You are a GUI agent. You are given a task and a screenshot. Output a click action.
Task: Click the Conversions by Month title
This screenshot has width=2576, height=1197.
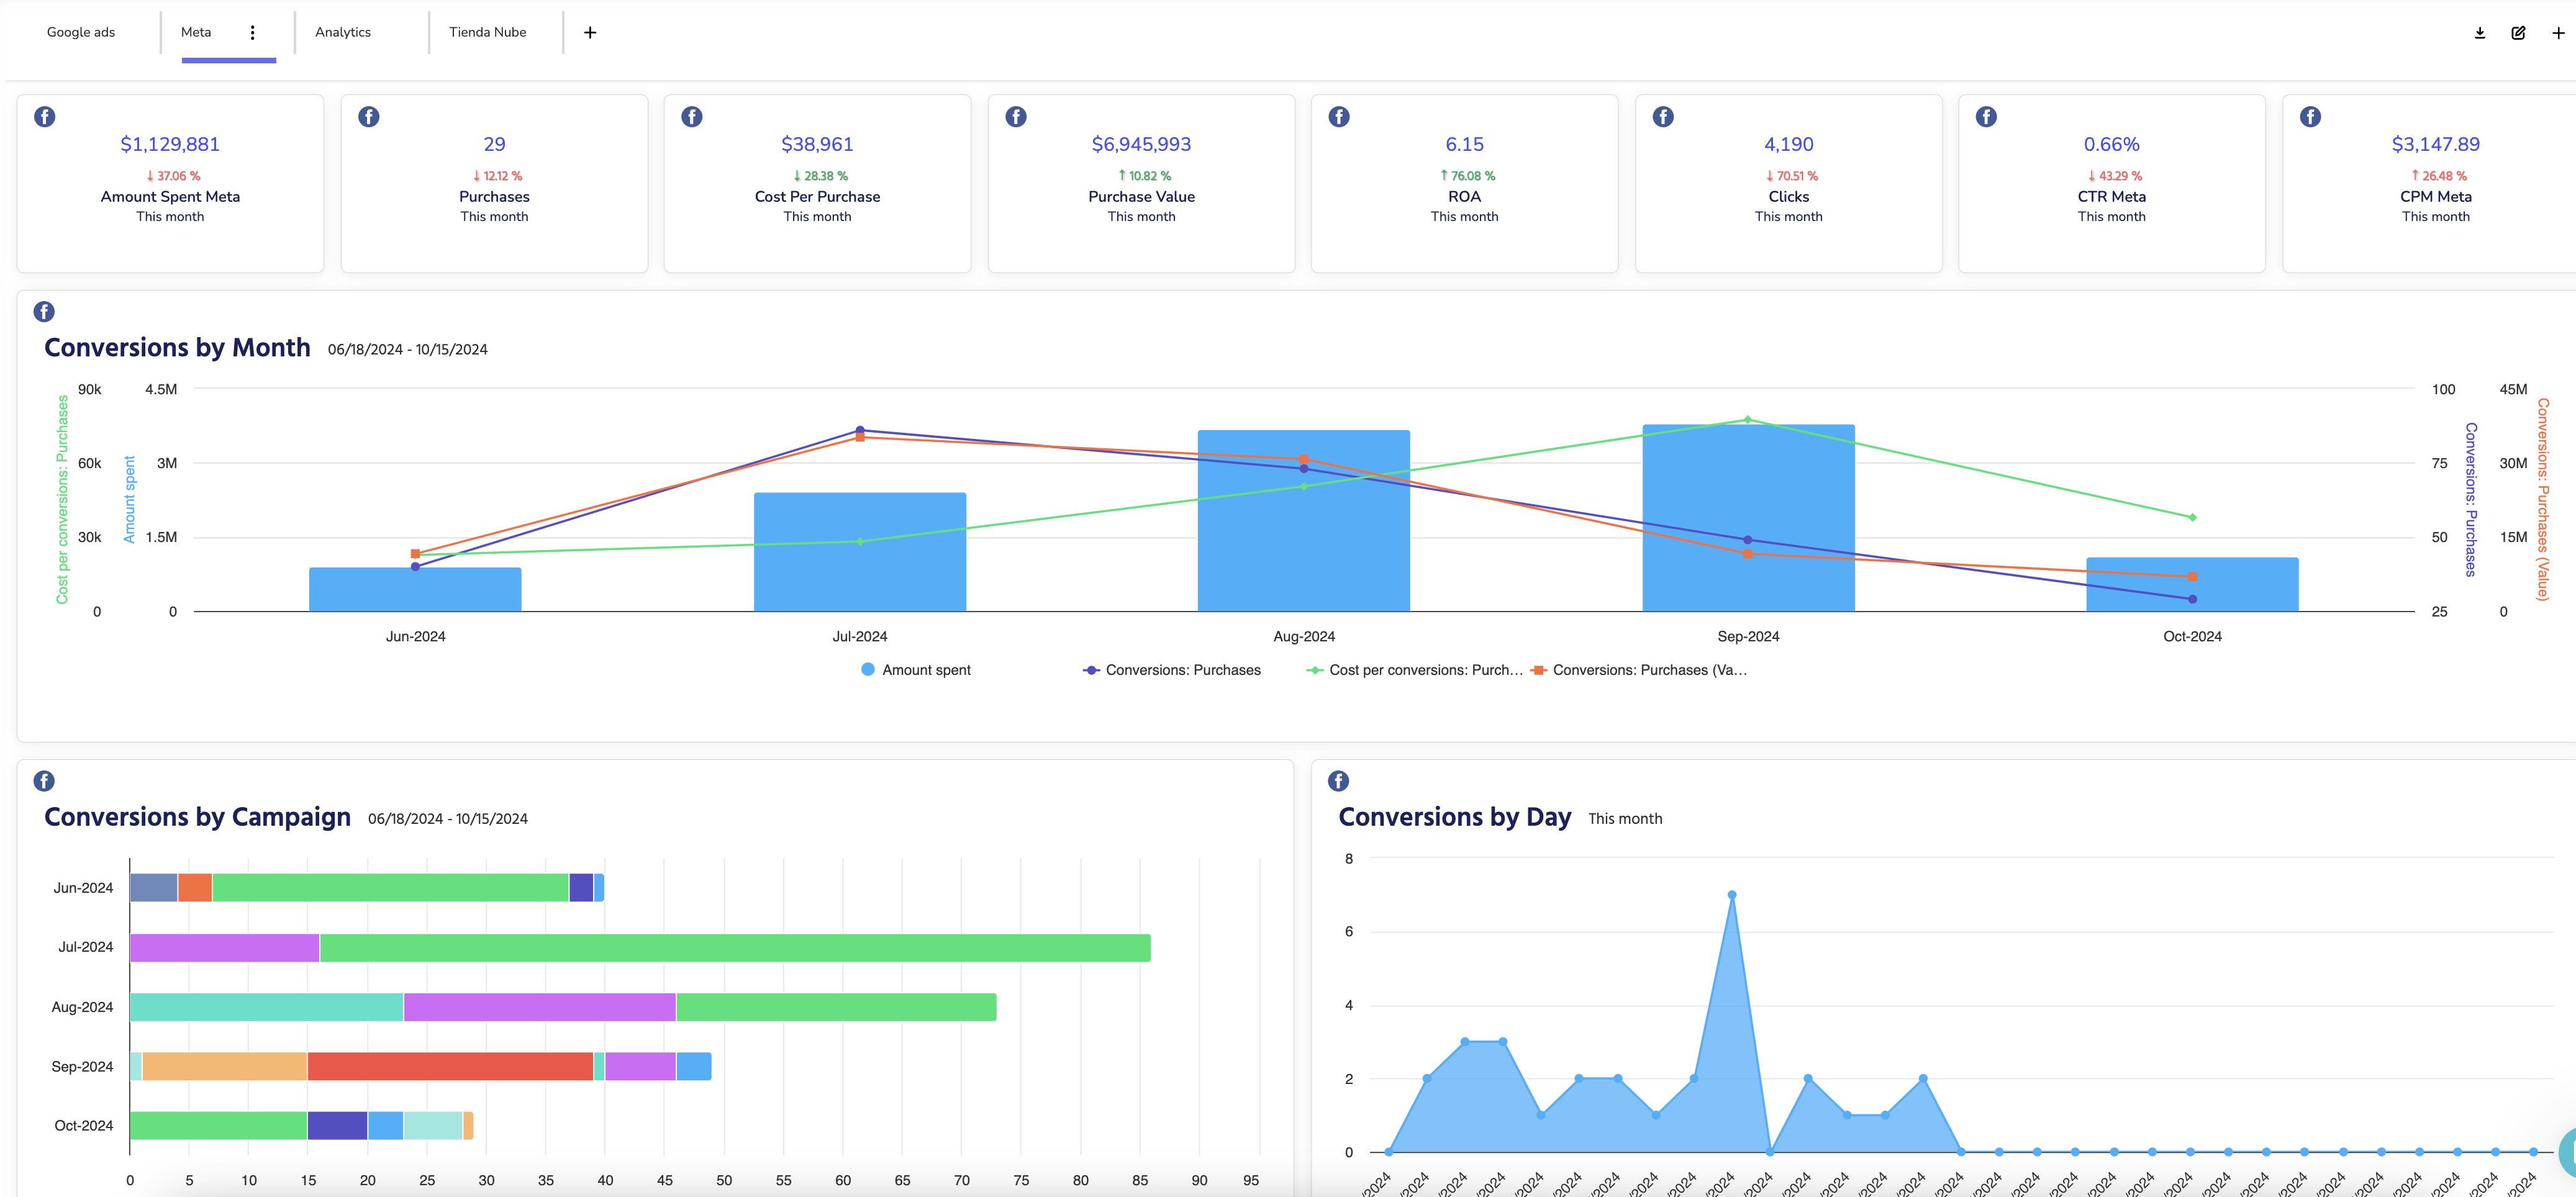[x=177, y=347]
